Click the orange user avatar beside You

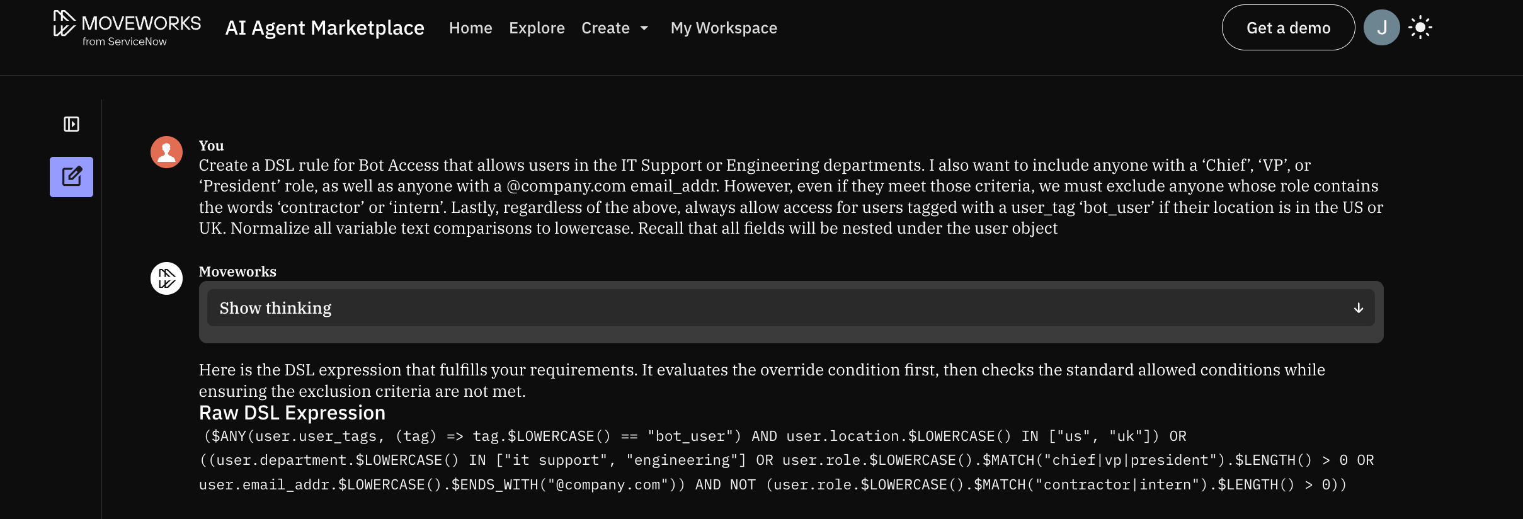tap(166, 152)
